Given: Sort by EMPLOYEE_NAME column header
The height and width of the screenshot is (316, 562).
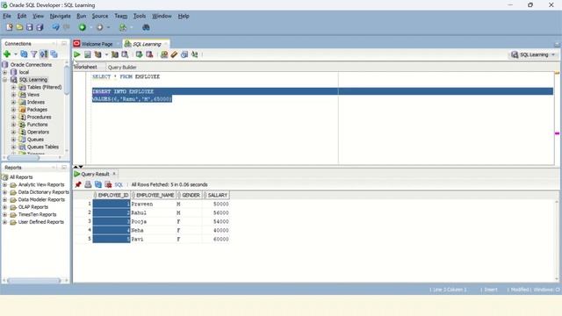Looking at the screenshot, I should coord(153,195).
